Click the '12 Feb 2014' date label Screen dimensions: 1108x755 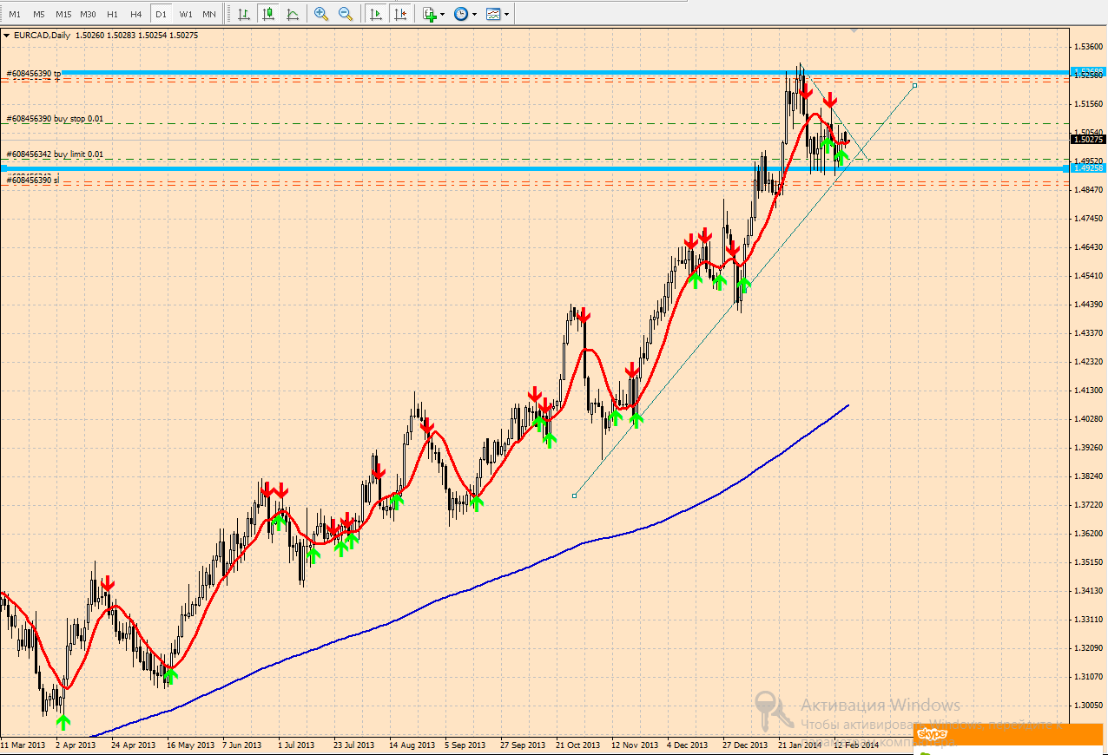pos(856,745)
